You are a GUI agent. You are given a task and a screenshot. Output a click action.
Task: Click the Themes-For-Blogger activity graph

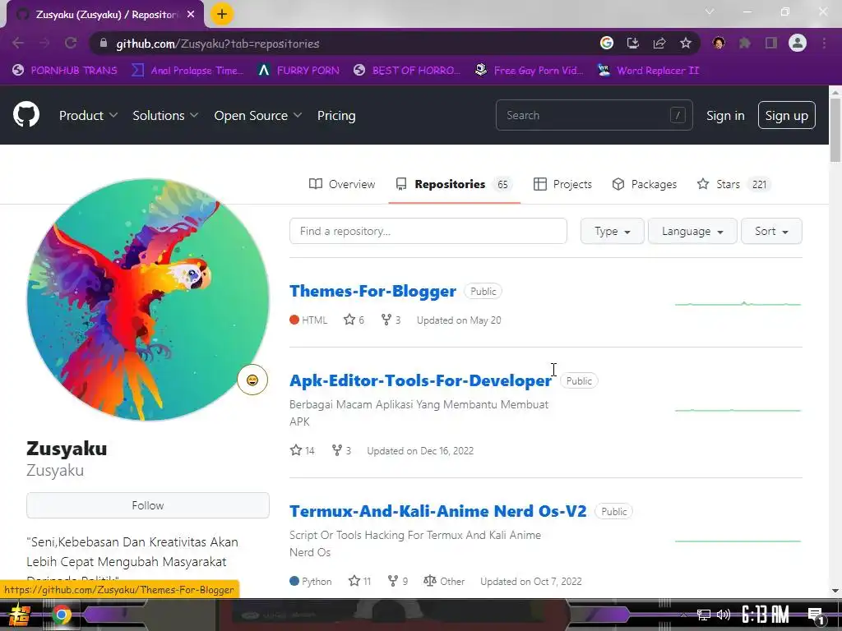738,304
